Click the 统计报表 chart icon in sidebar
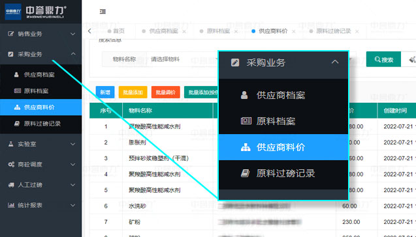 (11, 205)
